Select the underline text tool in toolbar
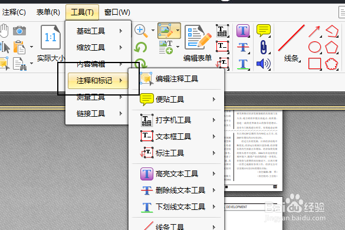 point(243,64)
